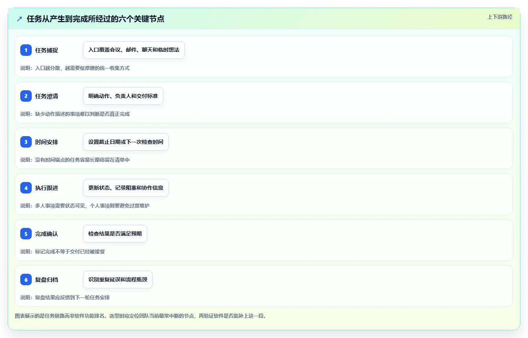Click the title 任务从产生到完成所经过的六个关键节点
The height and width of the screenshot is (338, 528).
pos(96,19)
